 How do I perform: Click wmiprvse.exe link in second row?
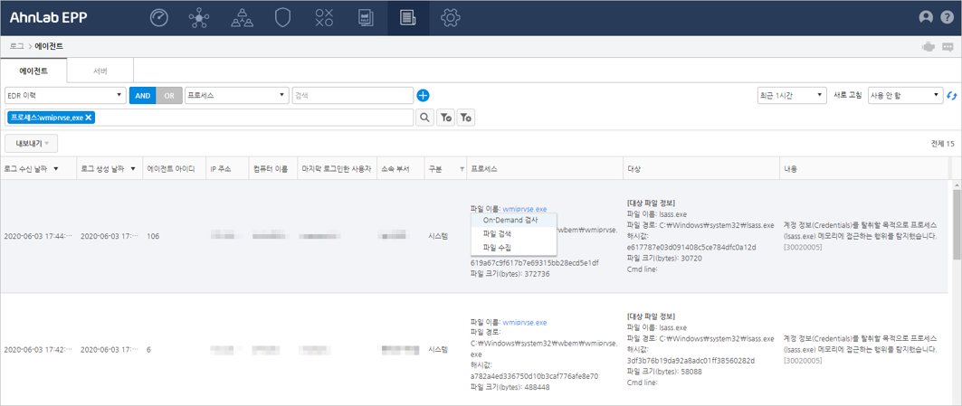point(524,322)
